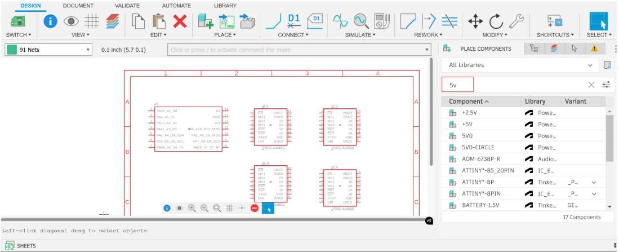Sort by the Component column header

click(x=481, y=101)
